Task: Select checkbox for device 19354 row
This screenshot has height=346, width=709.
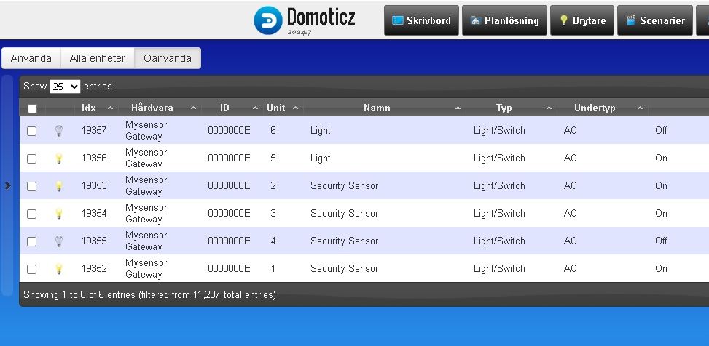Action: click(31, 214)
